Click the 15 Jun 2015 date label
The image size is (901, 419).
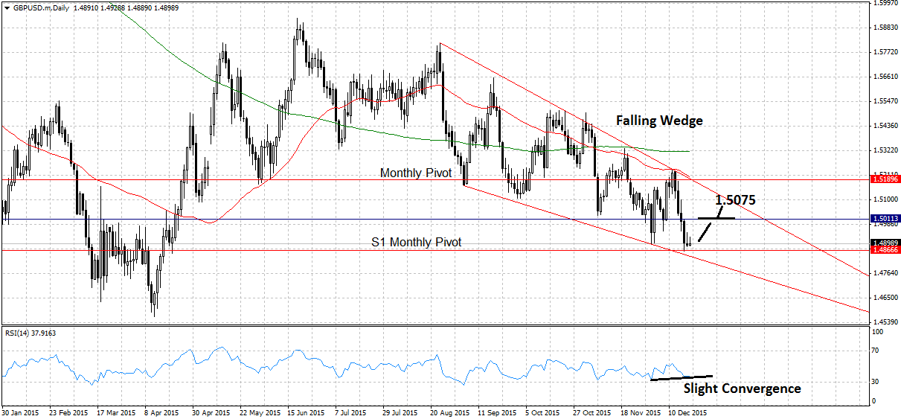pyautogui.click(x=307, y=412)
